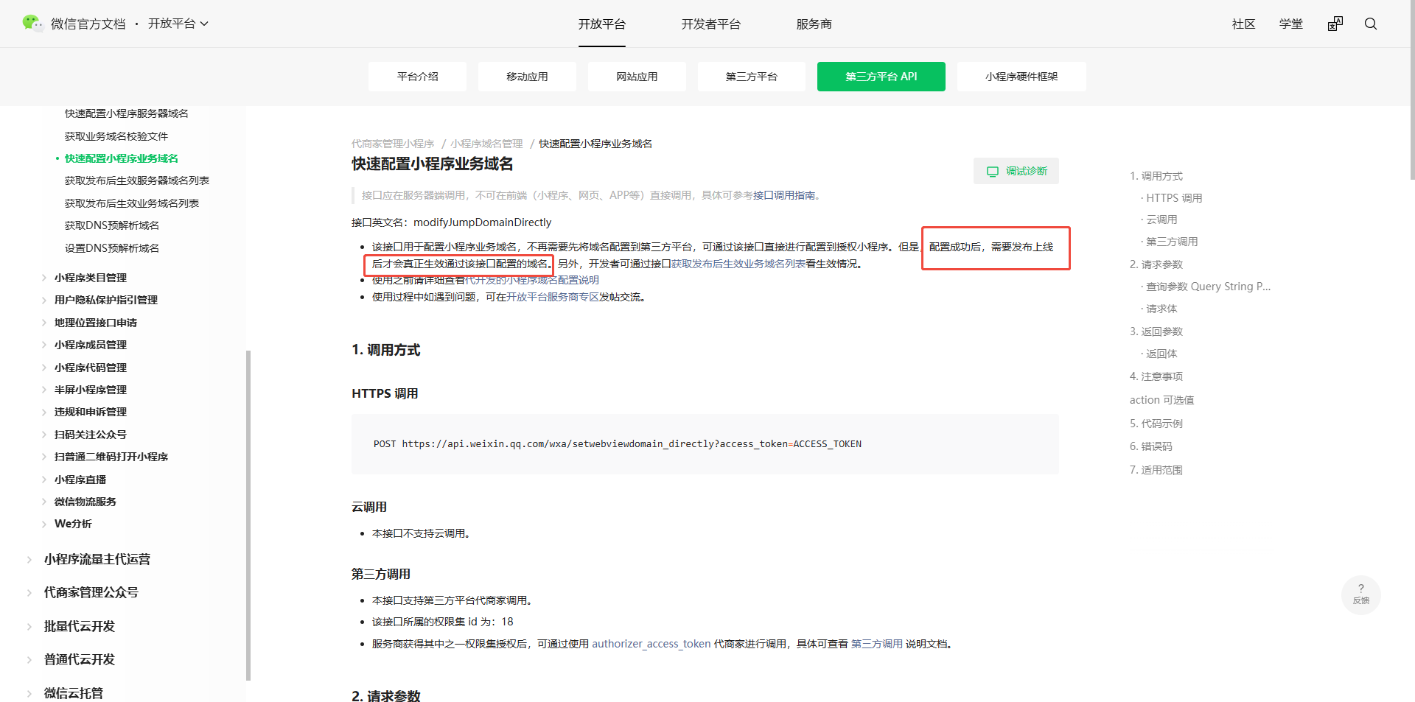Jump to 5. 代码示例 in outline

(x=1156, y=424)
